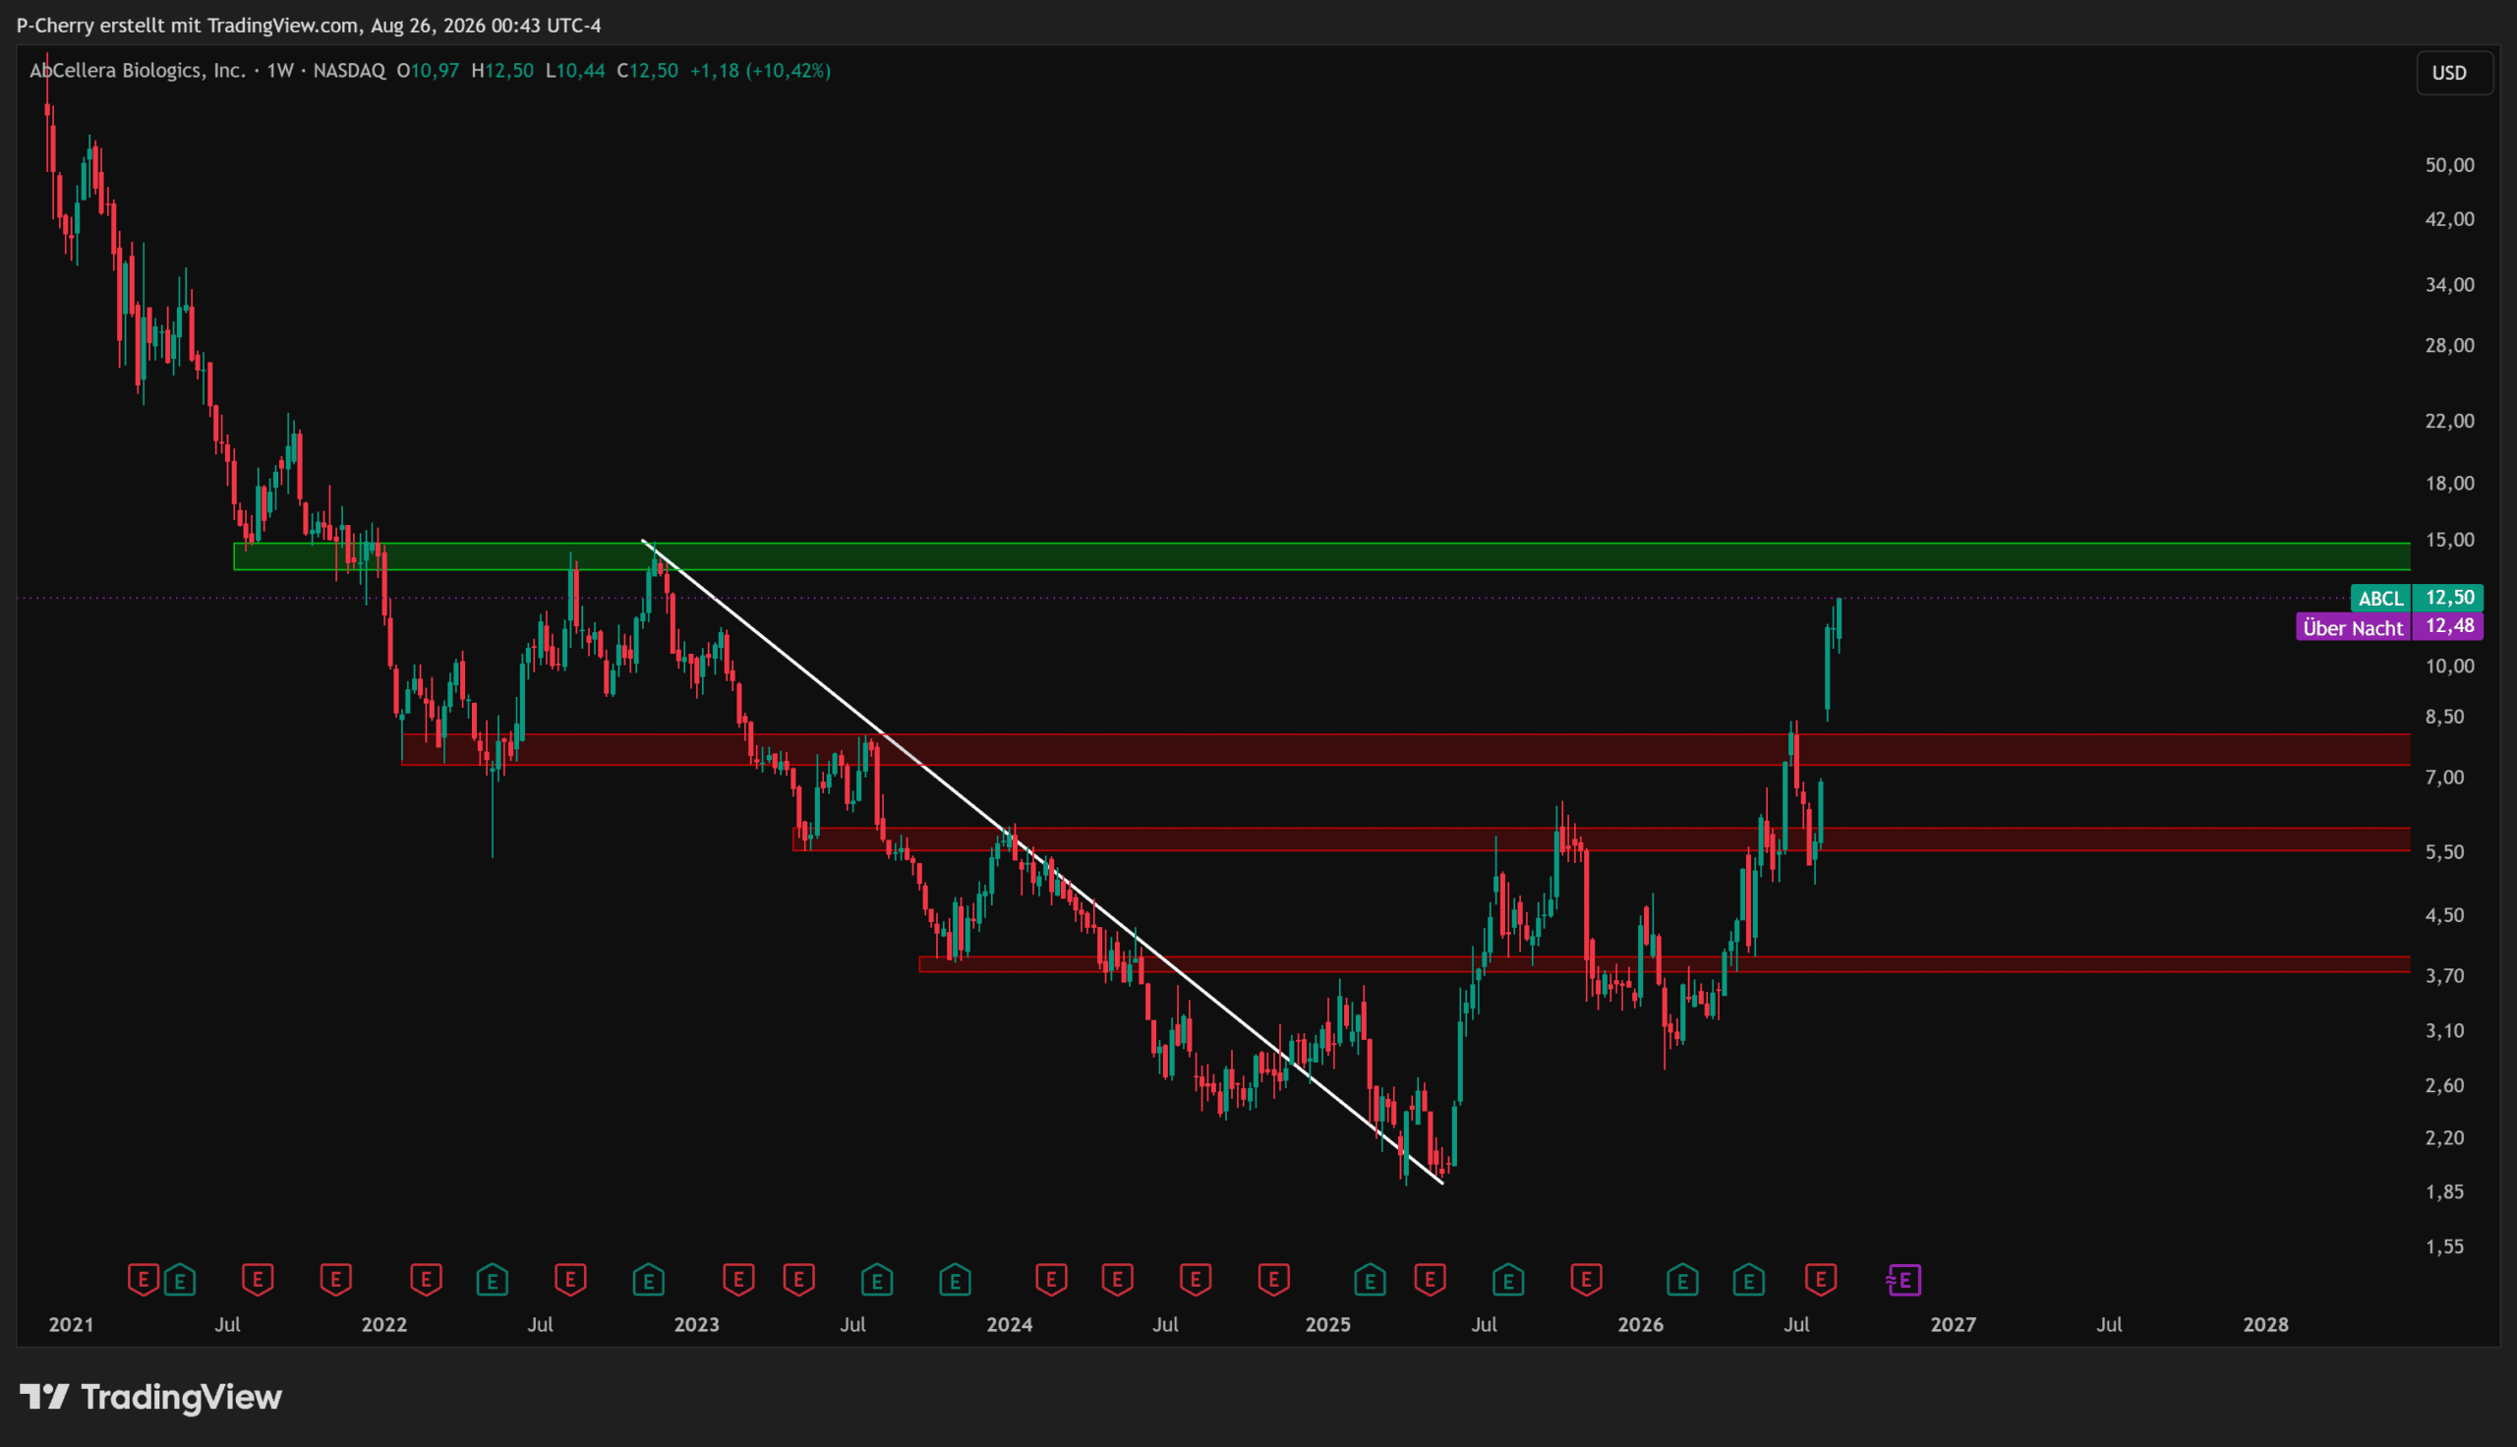2517x1447 pixels.
Task: Click the 3,10 price axis label
Action: pos(2444,1030)
